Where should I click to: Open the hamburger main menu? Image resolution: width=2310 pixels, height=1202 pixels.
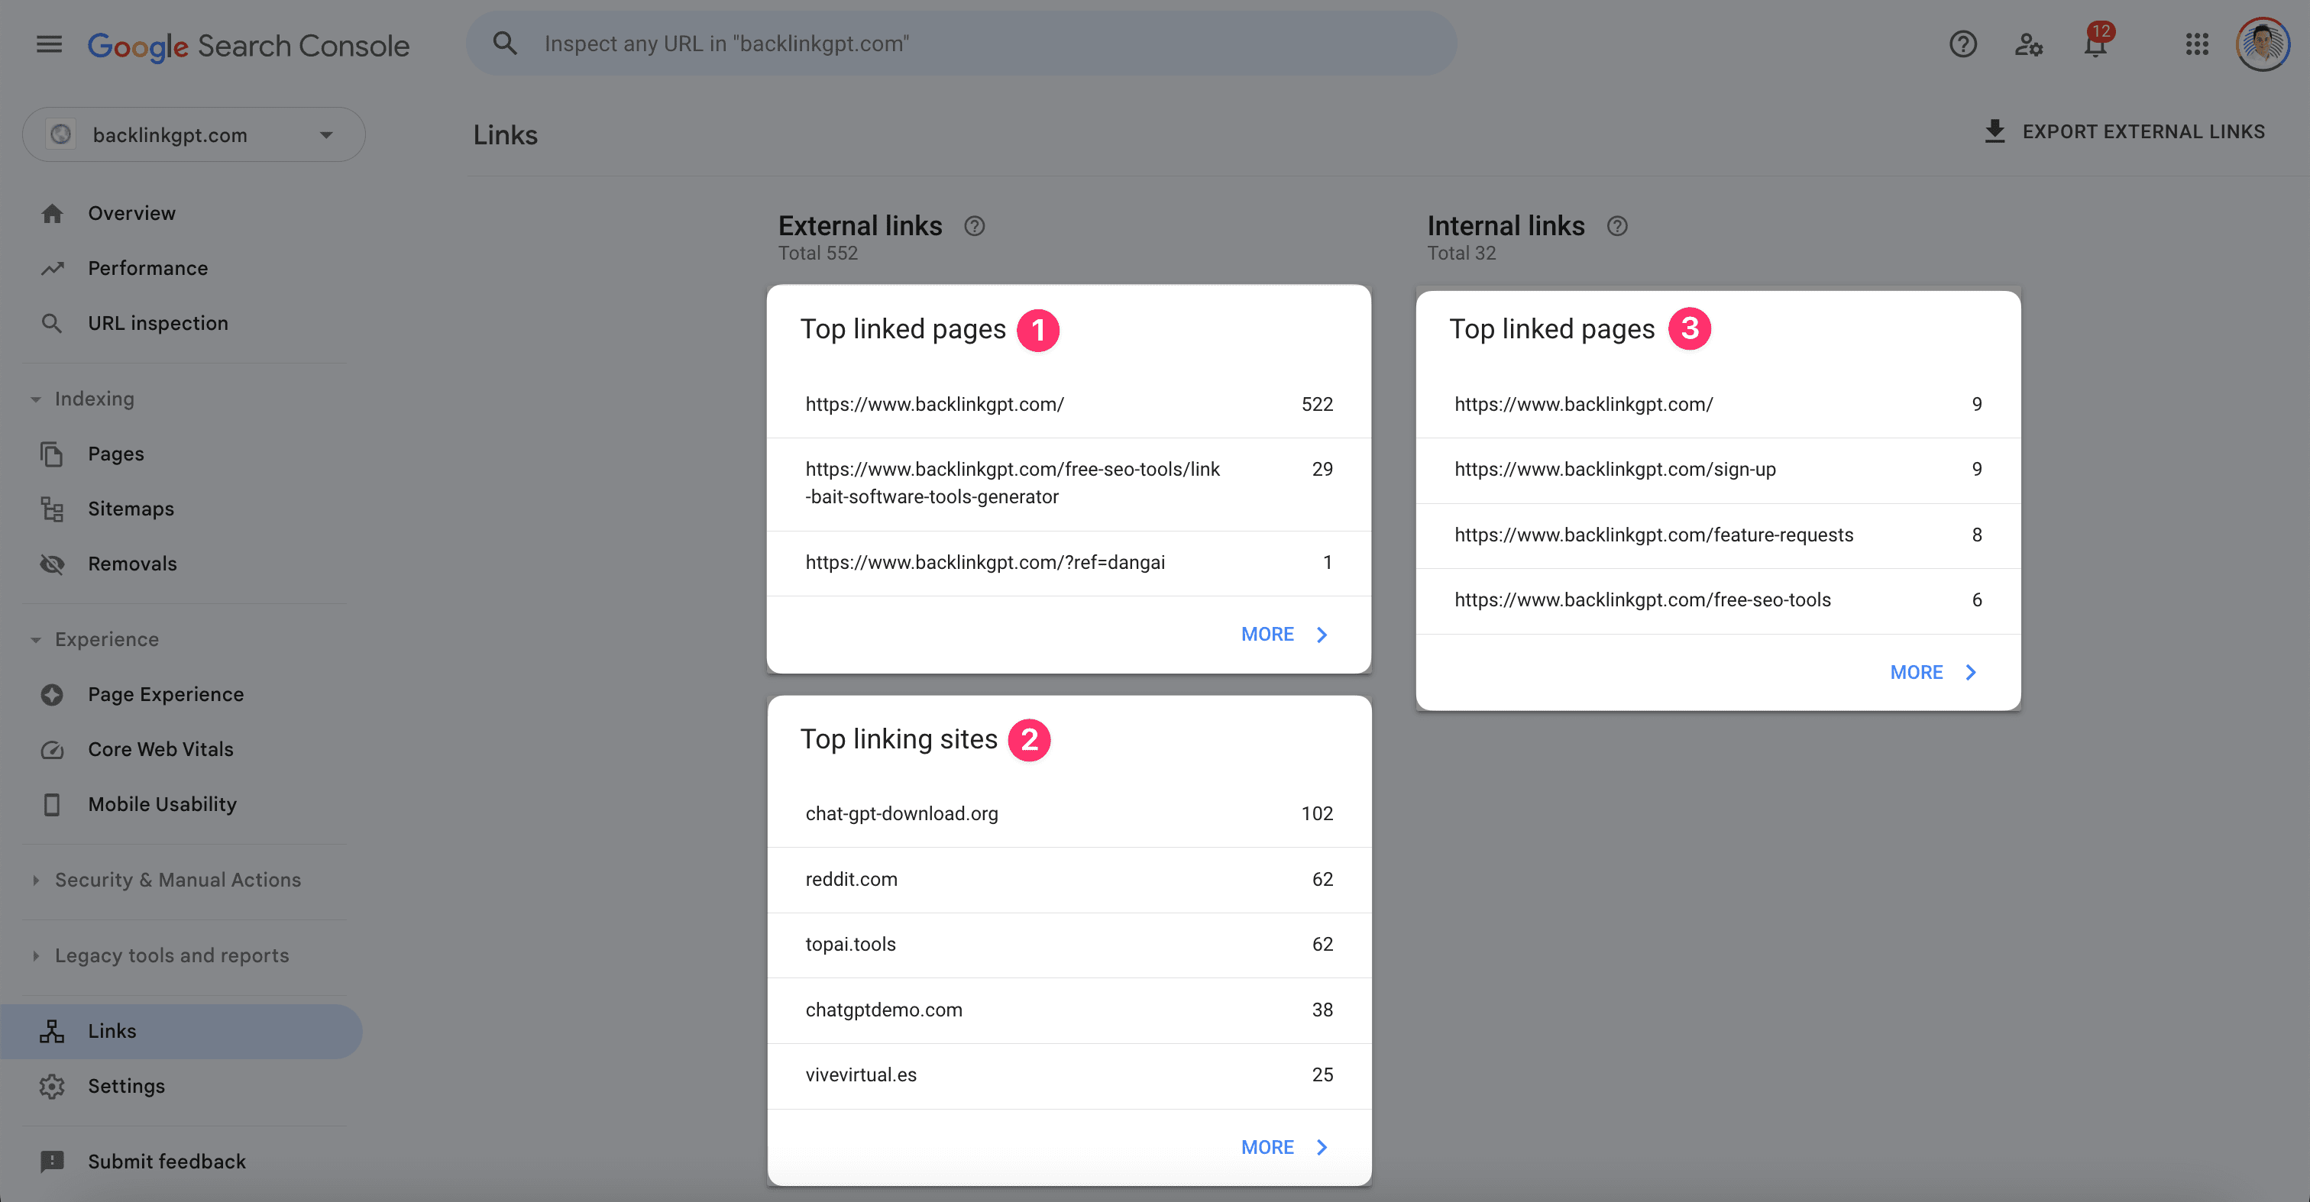[x=50, y=44]
